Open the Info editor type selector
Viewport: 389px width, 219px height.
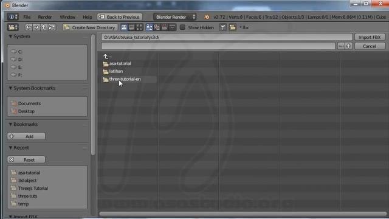point(13,17)
